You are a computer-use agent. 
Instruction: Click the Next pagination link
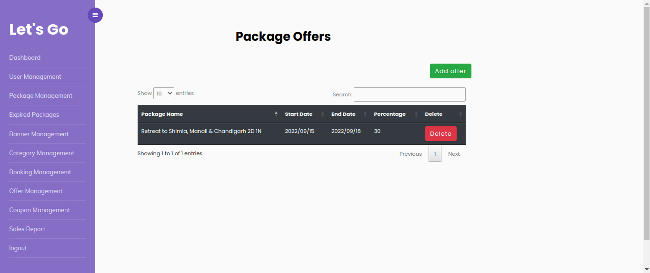point(454,154)
